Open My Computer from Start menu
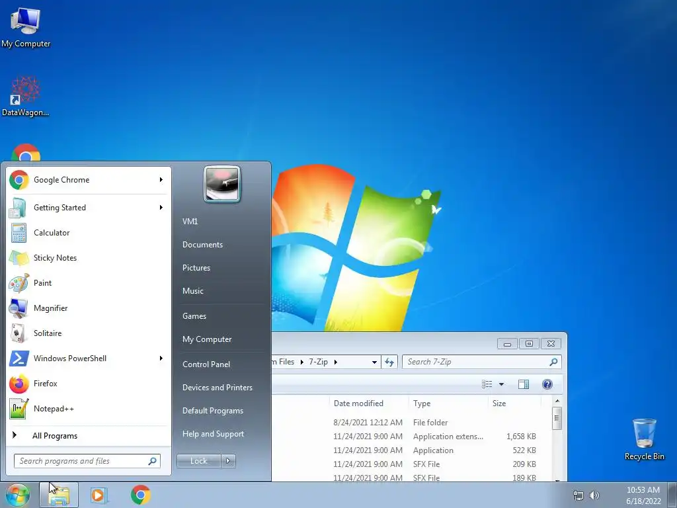Image resolution: width=677 pixels, height=508 pixels. 207,339
